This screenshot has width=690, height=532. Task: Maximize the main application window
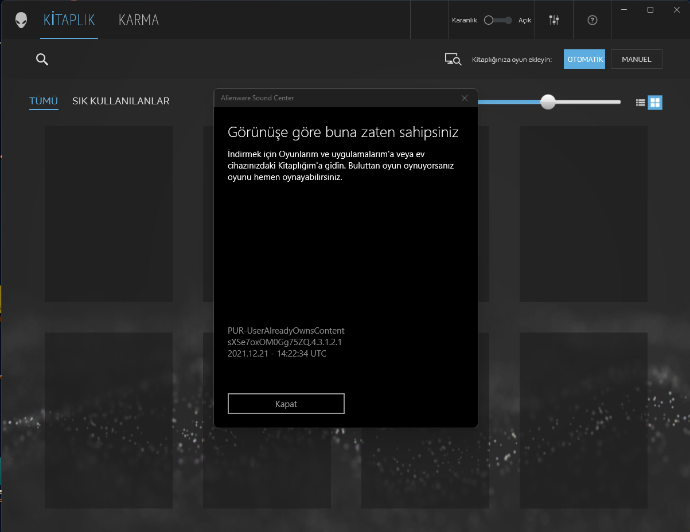[650, 10]
